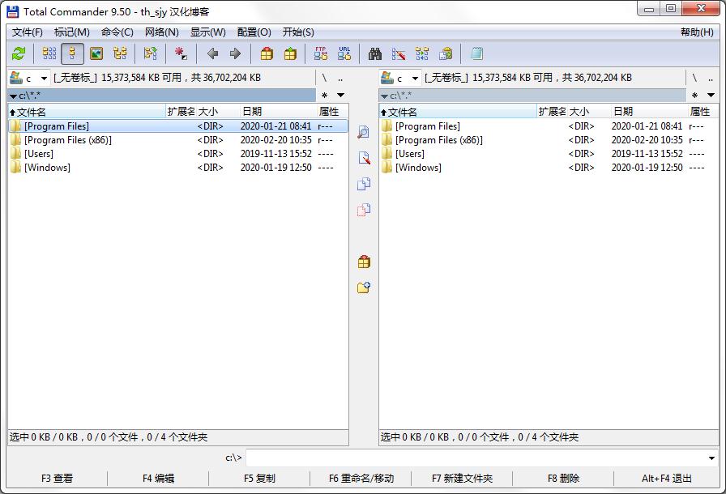Screen dimensions: 726x494
Task: Select [Program Files (x86)] in left panel
Action: point(177,139)
